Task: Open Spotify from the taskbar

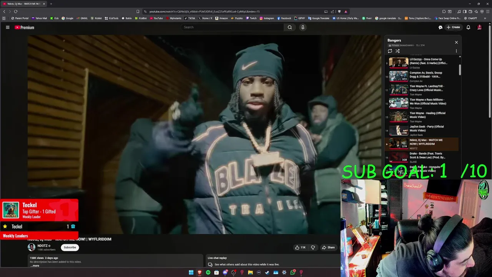Action: tap(208, 272)
